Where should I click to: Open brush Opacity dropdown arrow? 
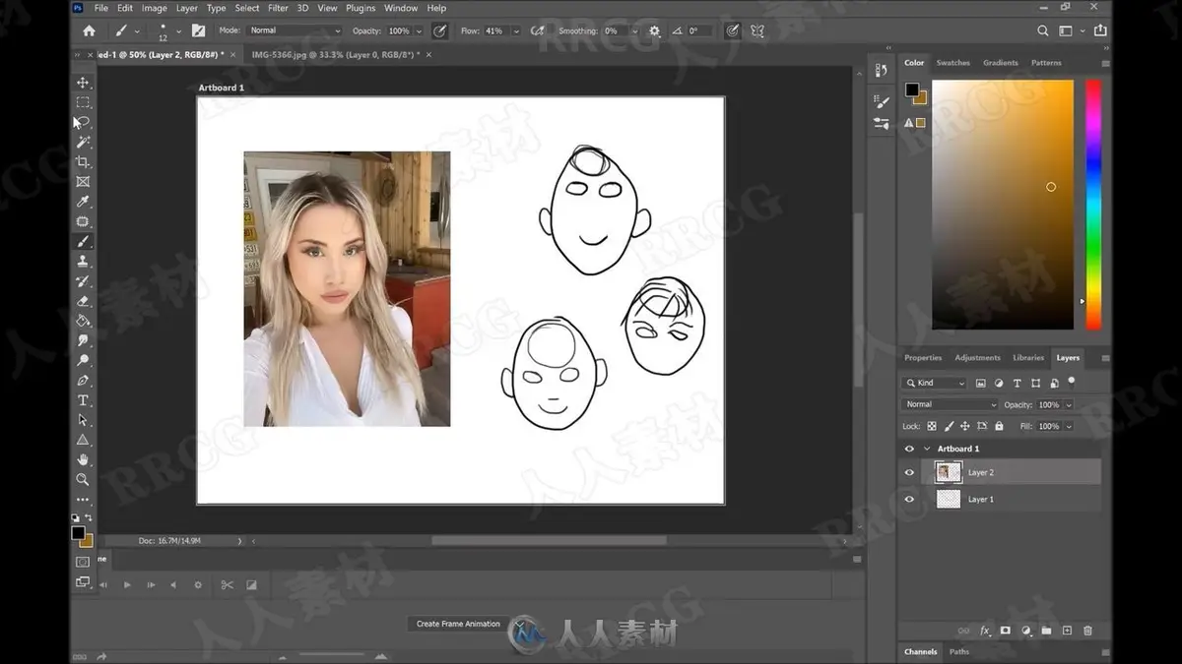tap(419, 30)
